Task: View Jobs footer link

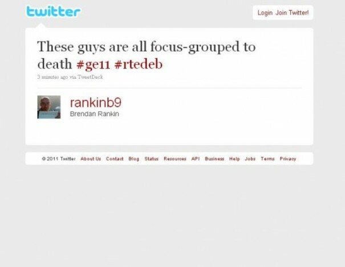Action: 250,159
